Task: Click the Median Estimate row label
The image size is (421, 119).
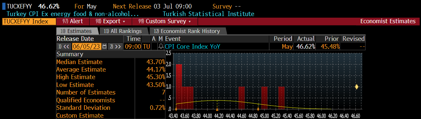Action: pos(79,62)
